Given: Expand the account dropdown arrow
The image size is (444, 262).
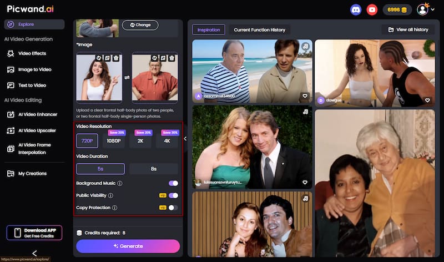Looking at the screenshot, I should click(433, 9).
